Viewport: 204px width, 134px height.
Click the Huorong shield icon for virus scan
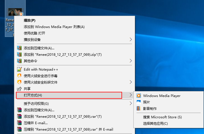[19, 76]
